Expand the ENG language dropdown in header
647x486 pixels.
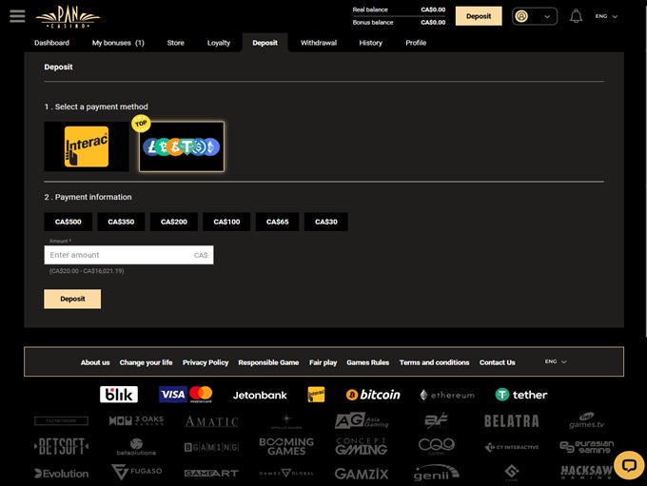606,16
